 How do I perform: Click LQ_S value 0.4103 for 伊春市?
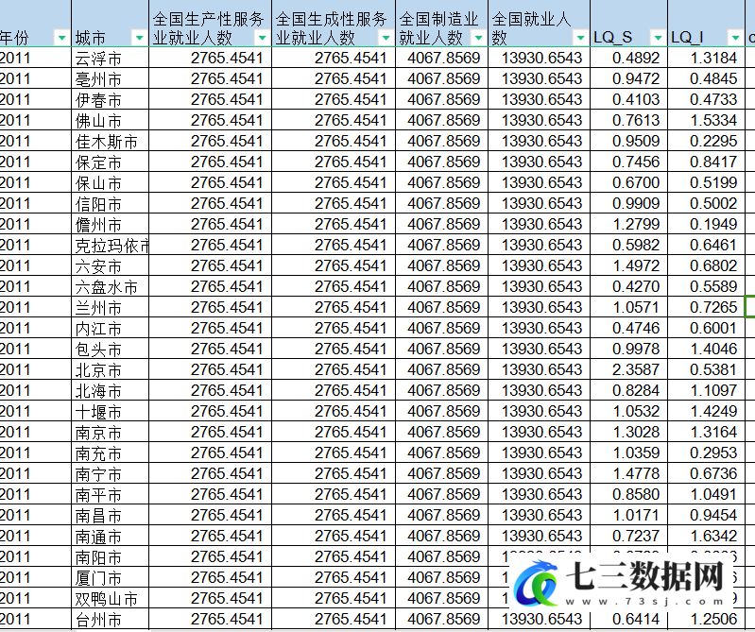(636, 99)
